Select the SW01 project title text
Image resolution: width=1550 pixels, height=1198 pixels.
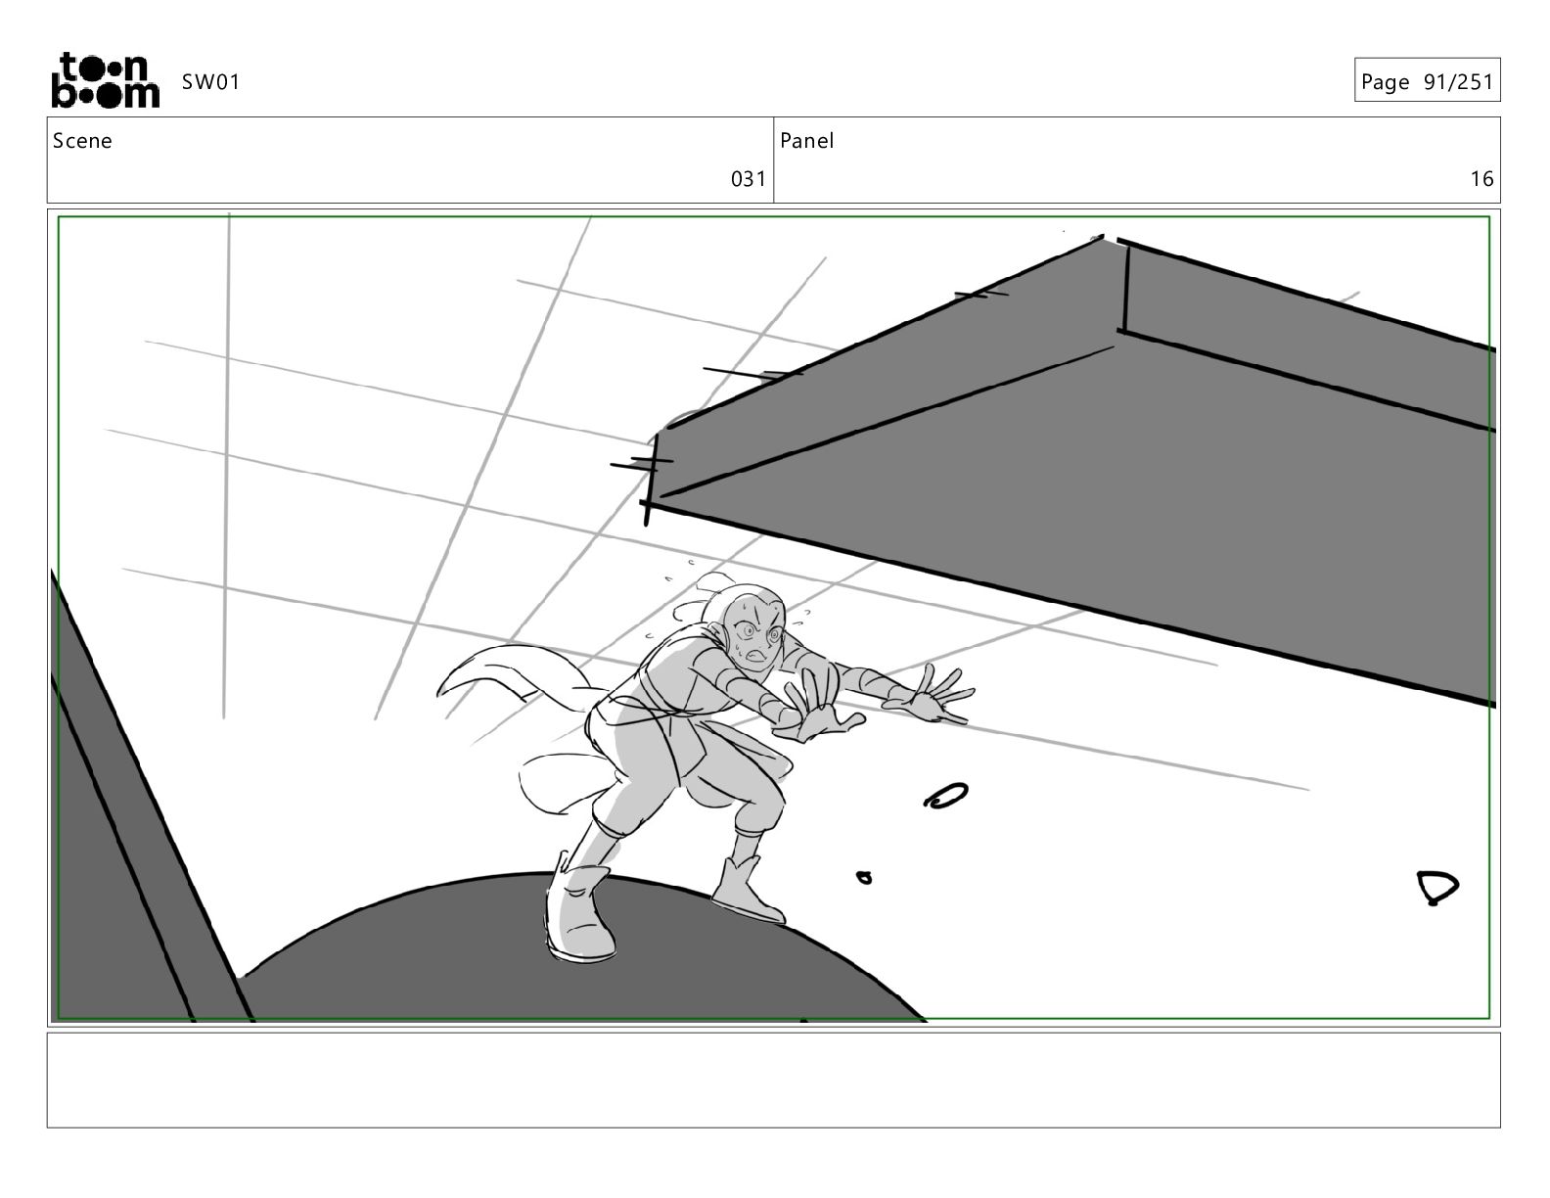pyautogui.click(x=210, y=82)
